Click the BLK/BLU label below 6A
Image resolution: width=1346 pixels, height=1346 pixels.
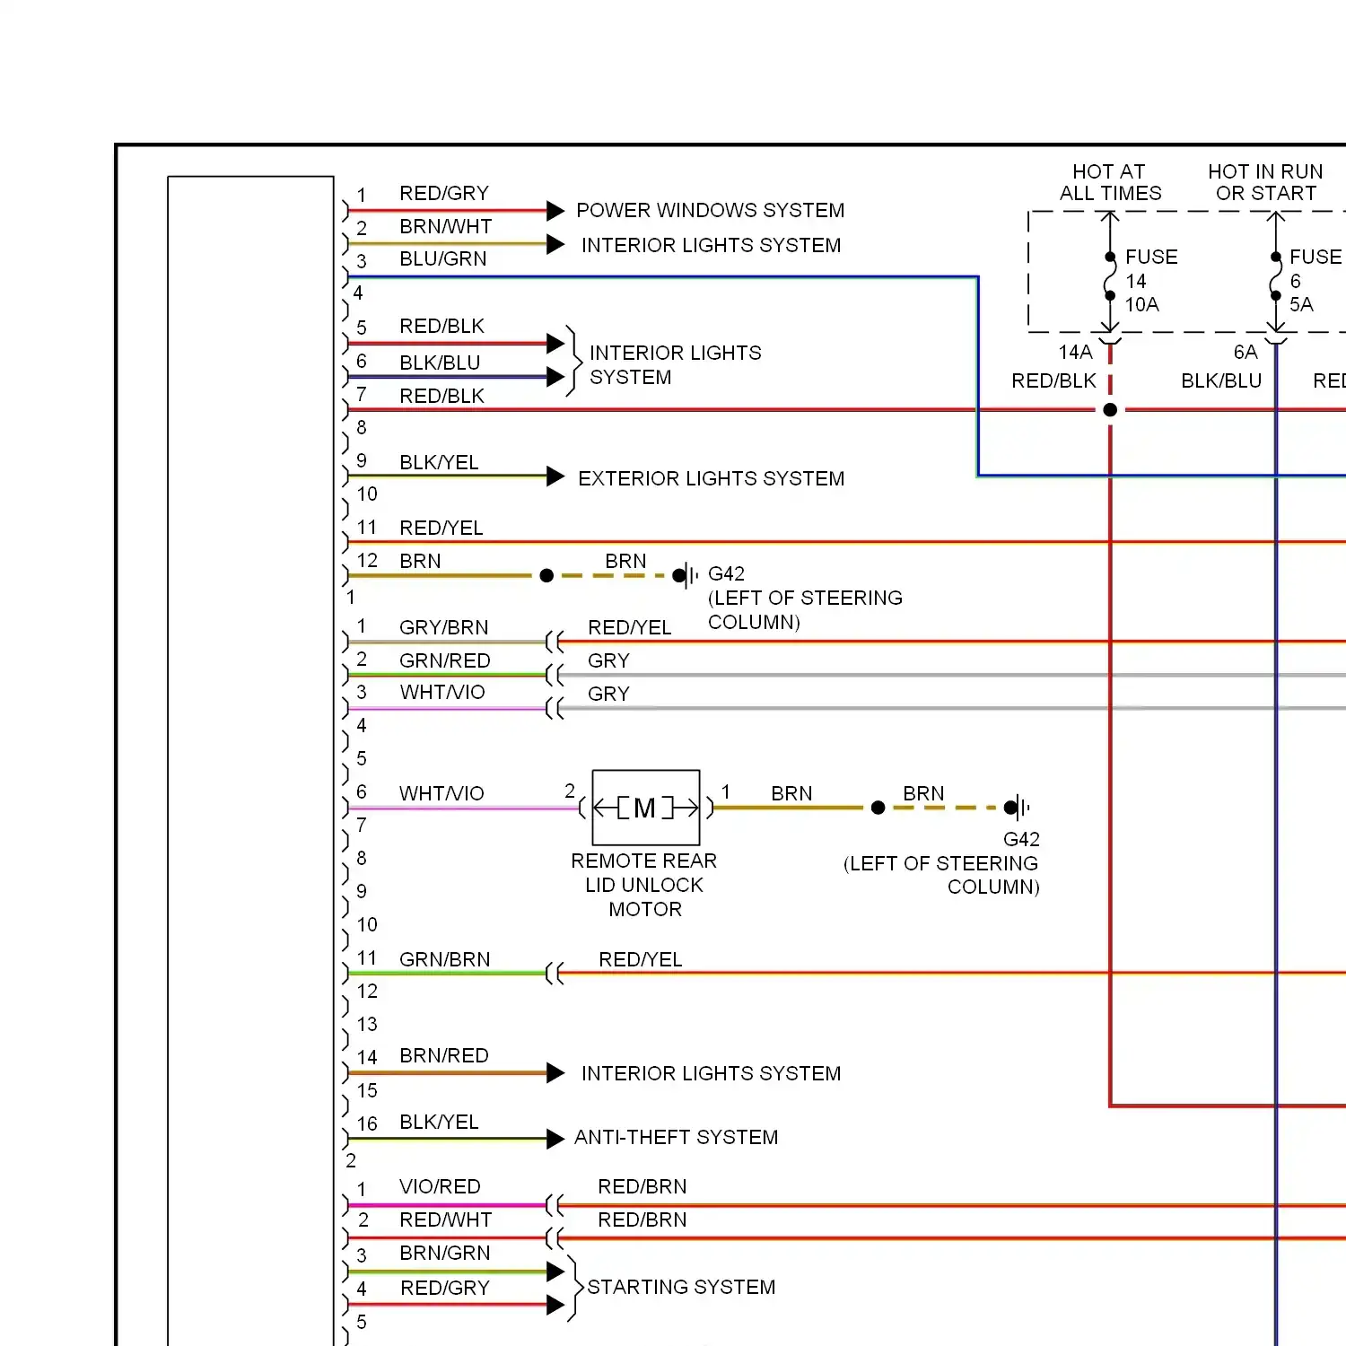[x=1221, y=380]
